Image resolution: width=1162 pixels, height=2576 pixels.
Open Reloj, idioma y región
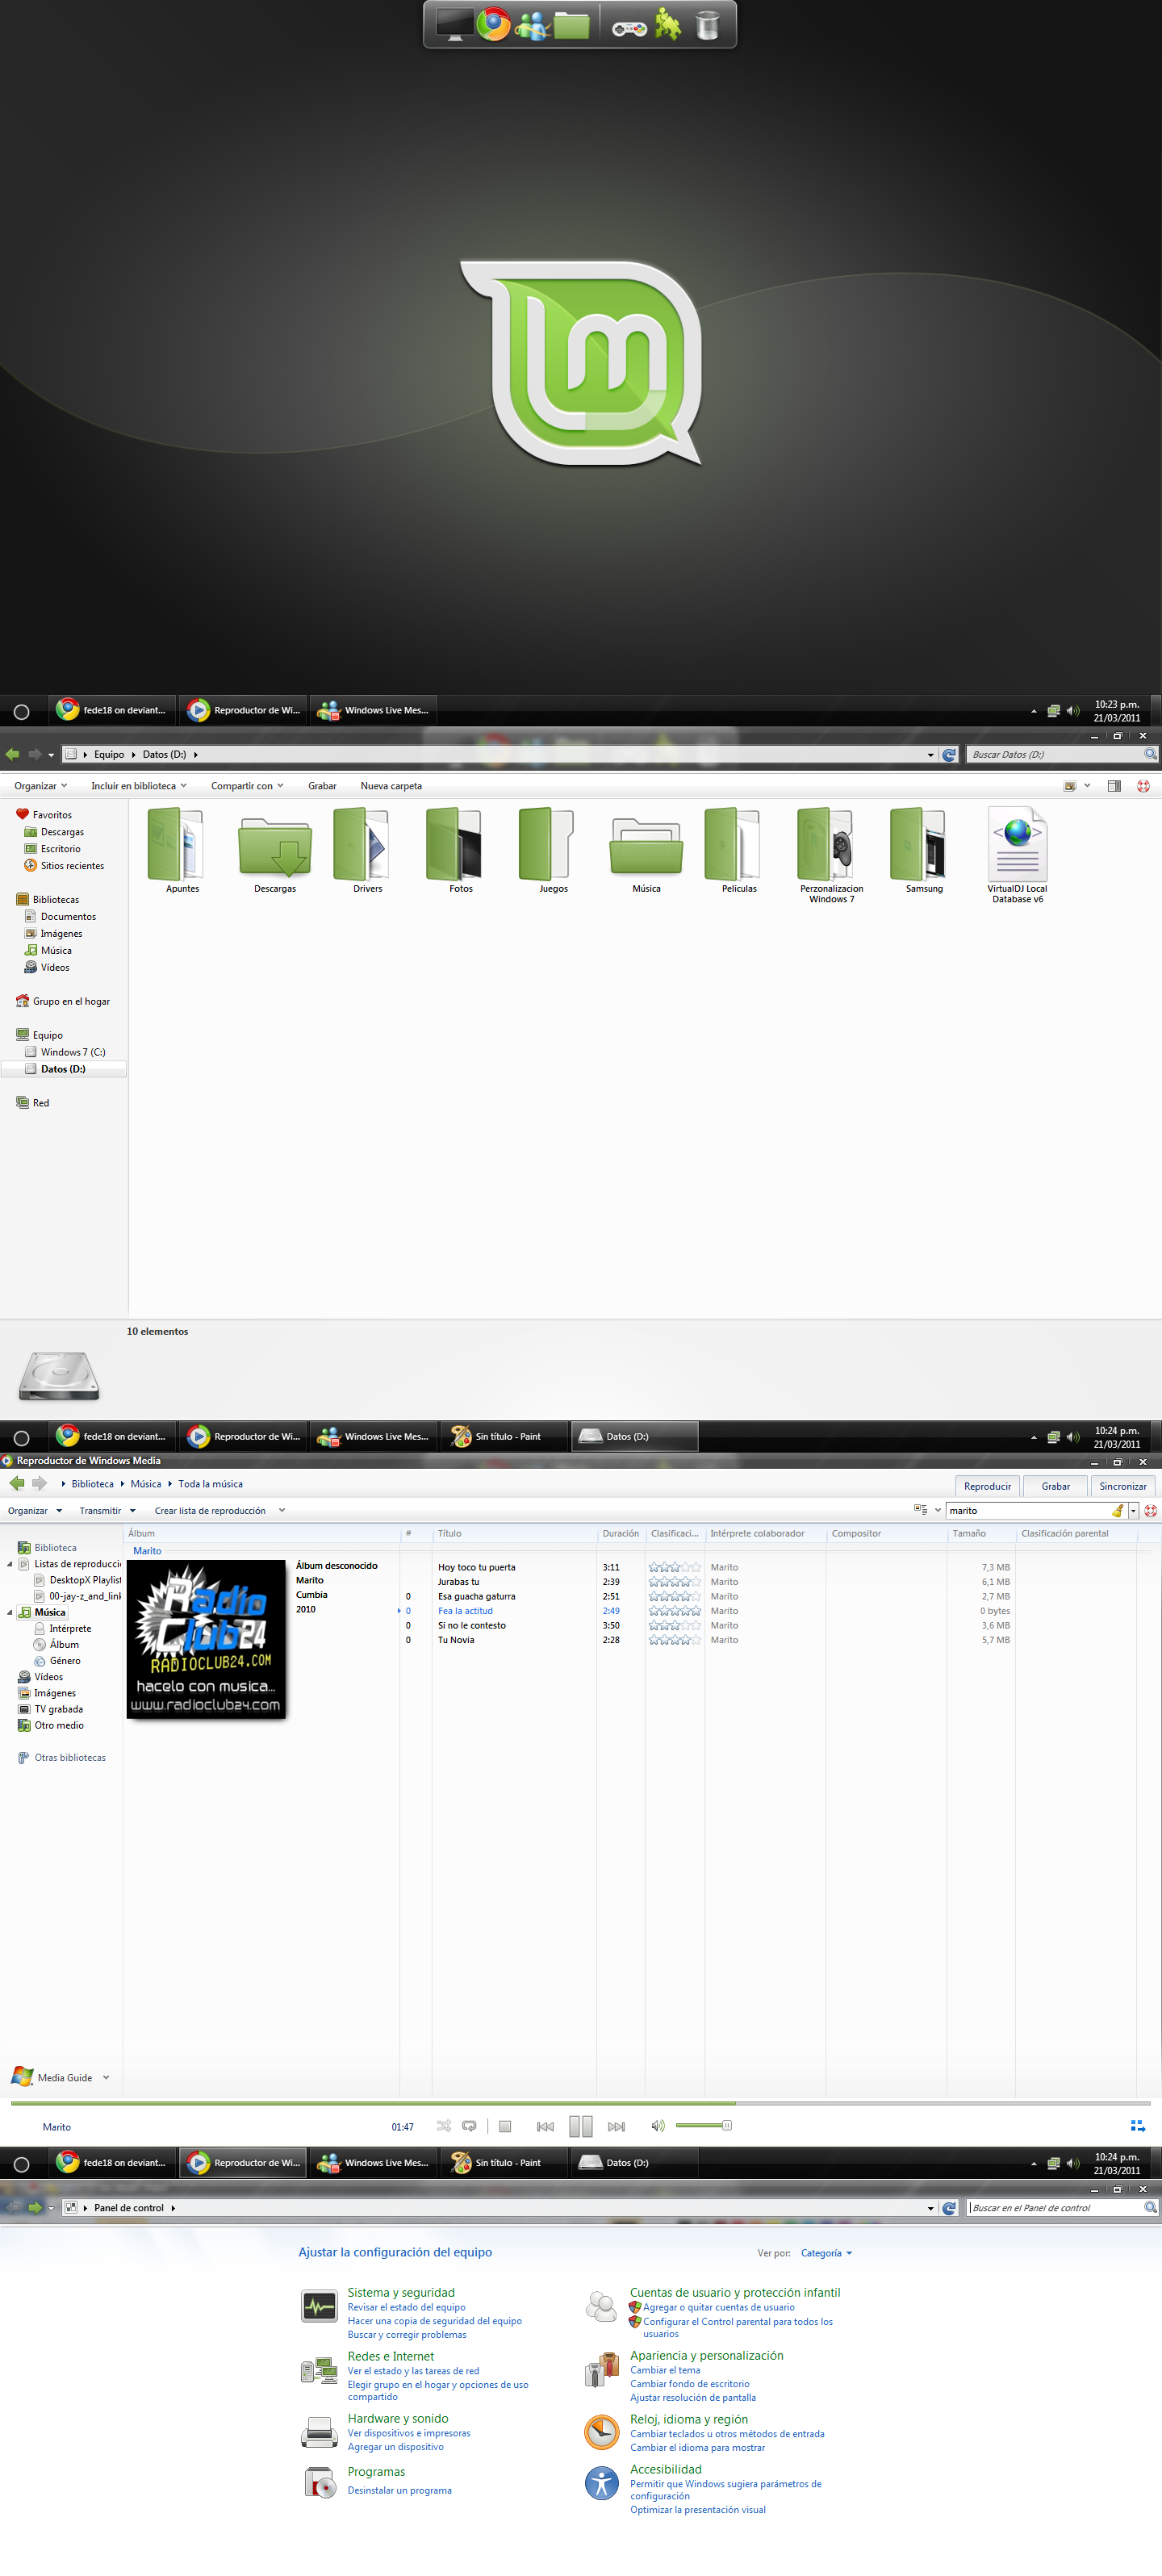(689, 2420)
